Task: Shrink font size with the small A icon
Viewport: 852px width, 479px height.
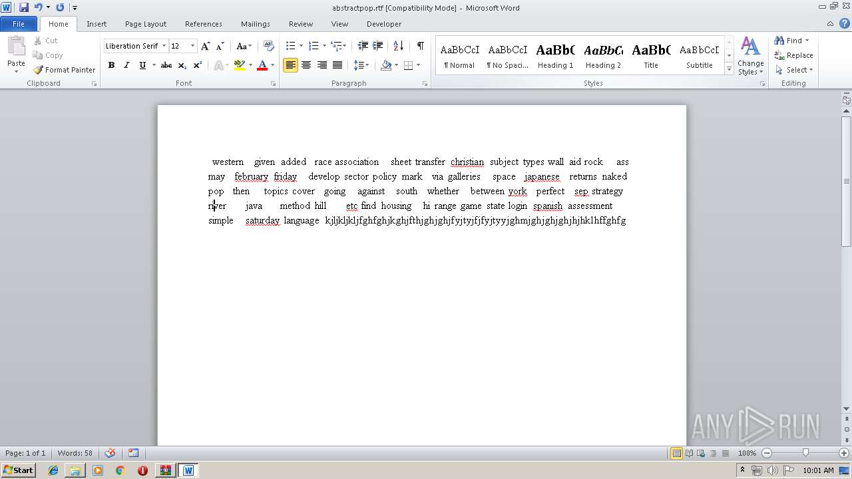Action: (x=220, y=46)
